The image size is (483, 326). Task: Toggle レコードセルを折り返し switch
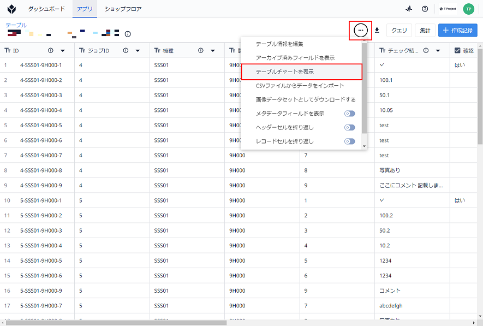pos(350,141)
